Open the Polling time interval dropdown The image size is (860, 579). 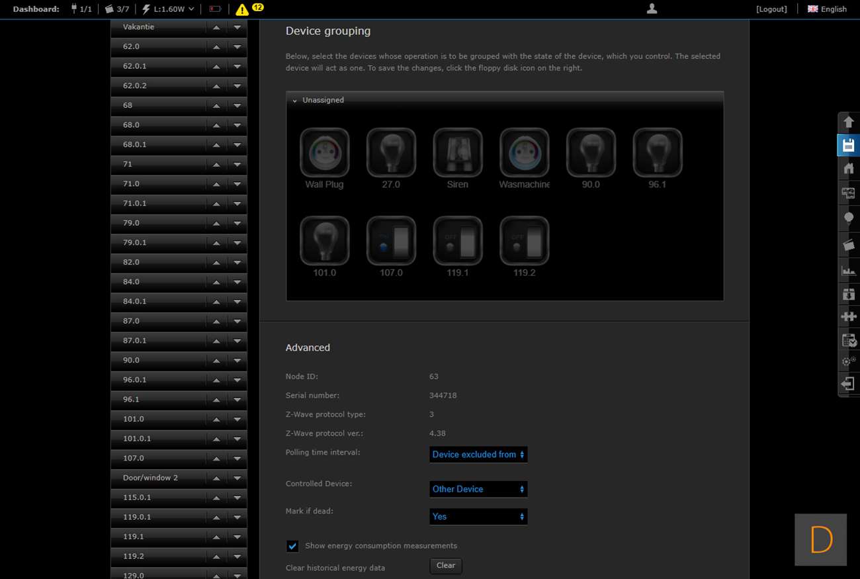click(478, 455)
